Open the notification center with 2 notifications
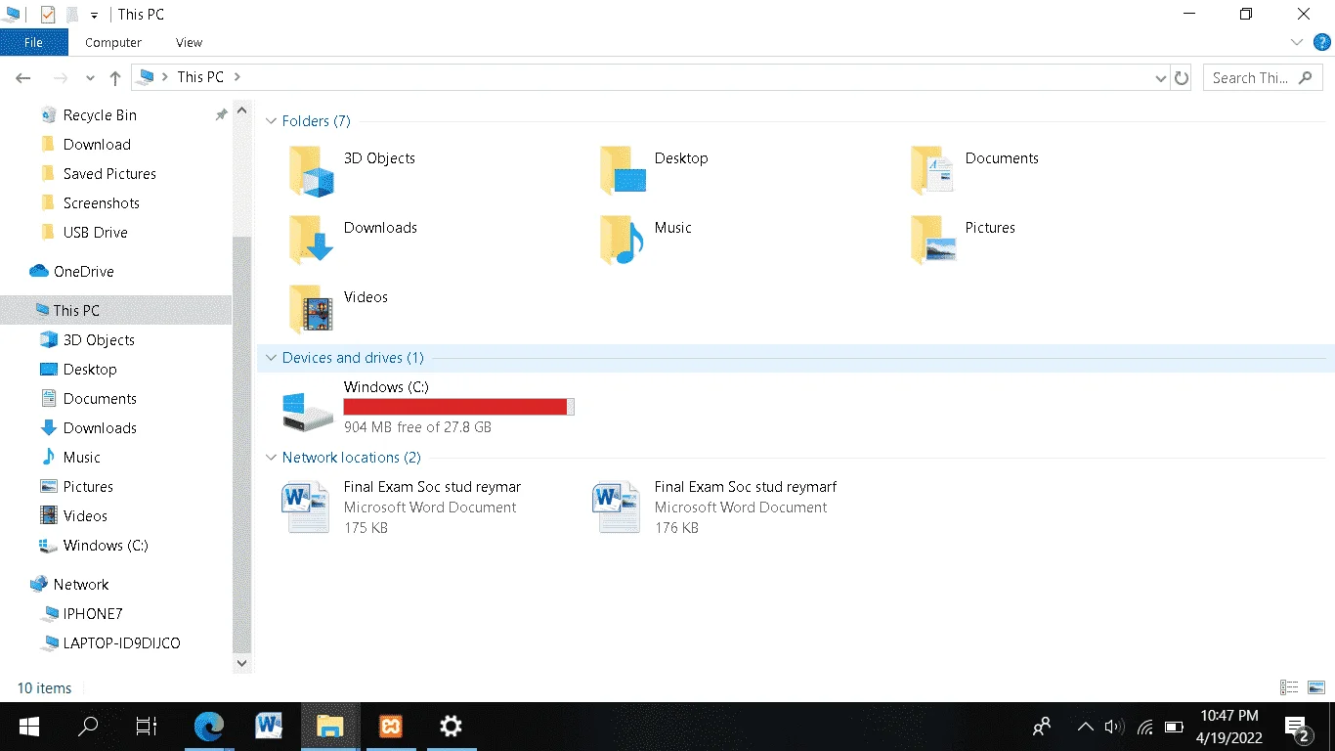Image resolution: width=1335 pixels, height=751 pixels. [x=1298, y=728]
